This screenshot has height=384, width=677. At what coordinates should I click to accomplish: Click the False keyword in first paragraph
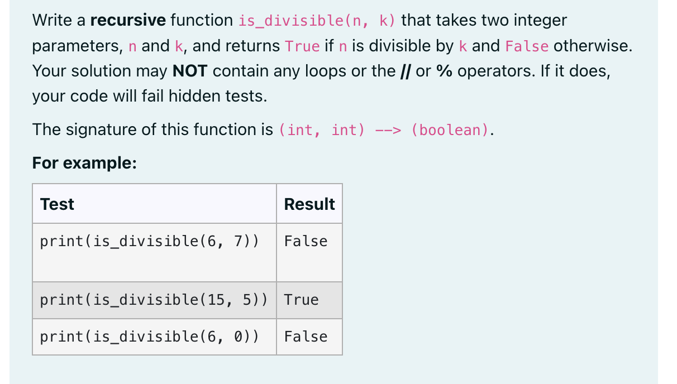click(x=527, y=46)
